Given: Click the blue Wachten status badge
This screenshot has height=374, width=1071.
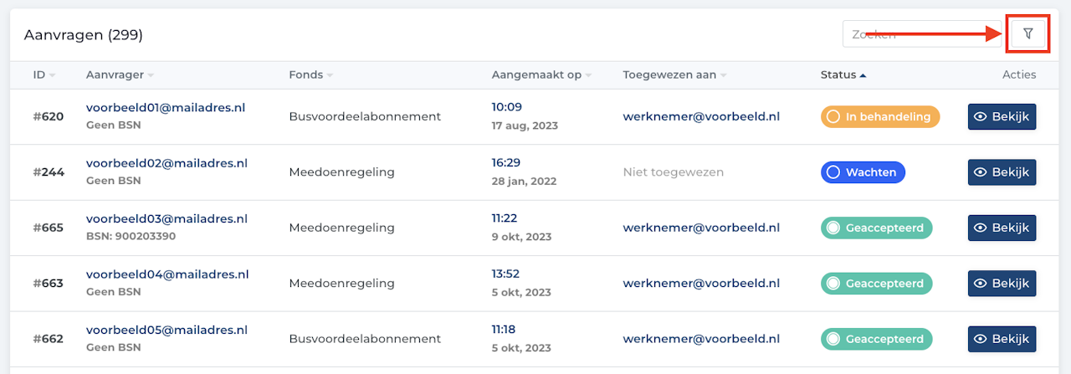Looking at the screenshot, I should pyautogui.click(x=863, y=172).
